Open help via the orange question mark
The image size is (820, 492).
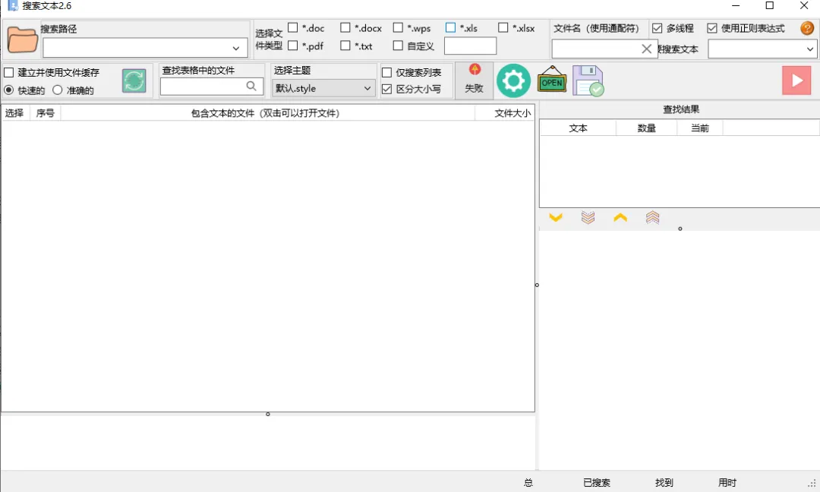[806, 28]
